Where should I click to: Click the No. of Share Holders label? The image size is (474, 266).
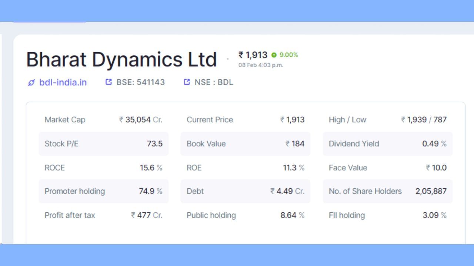[365, 191]
